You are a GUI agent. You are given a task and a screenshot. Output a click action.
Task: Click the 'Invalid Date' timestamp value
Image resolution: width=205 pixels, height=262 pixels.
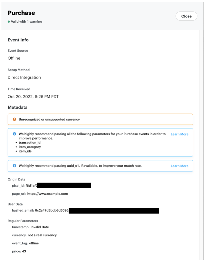pyautogui.click(x=40, y=227)
